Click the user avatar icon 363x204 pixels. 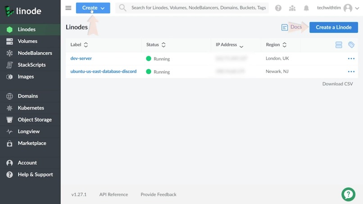[348, 8]
